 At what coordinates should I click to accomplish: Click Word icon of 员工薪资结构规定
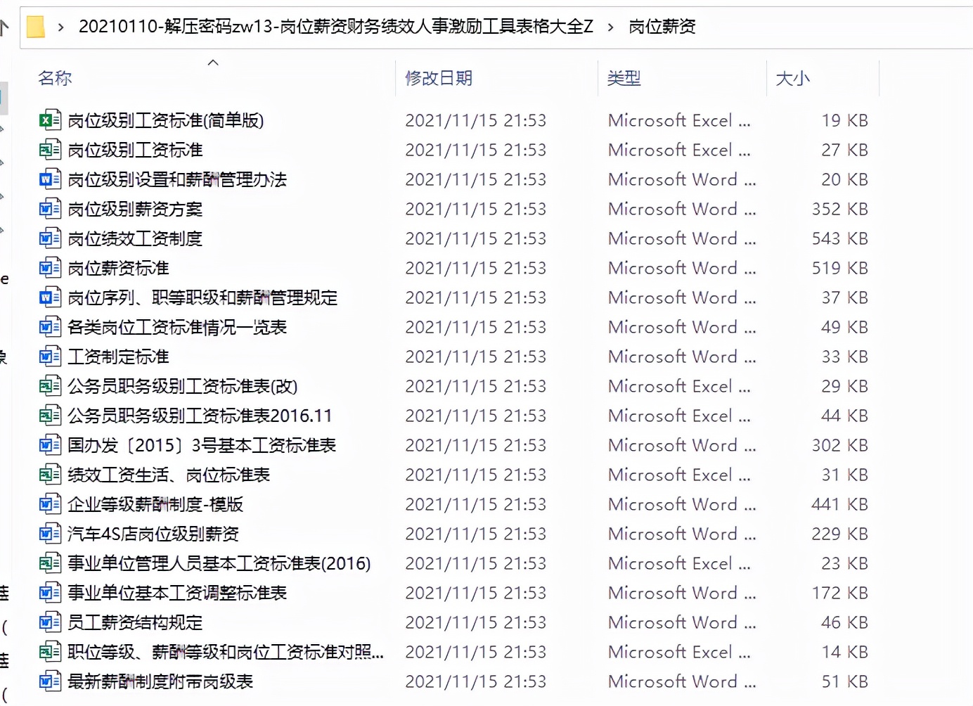[x=50, y=622]
